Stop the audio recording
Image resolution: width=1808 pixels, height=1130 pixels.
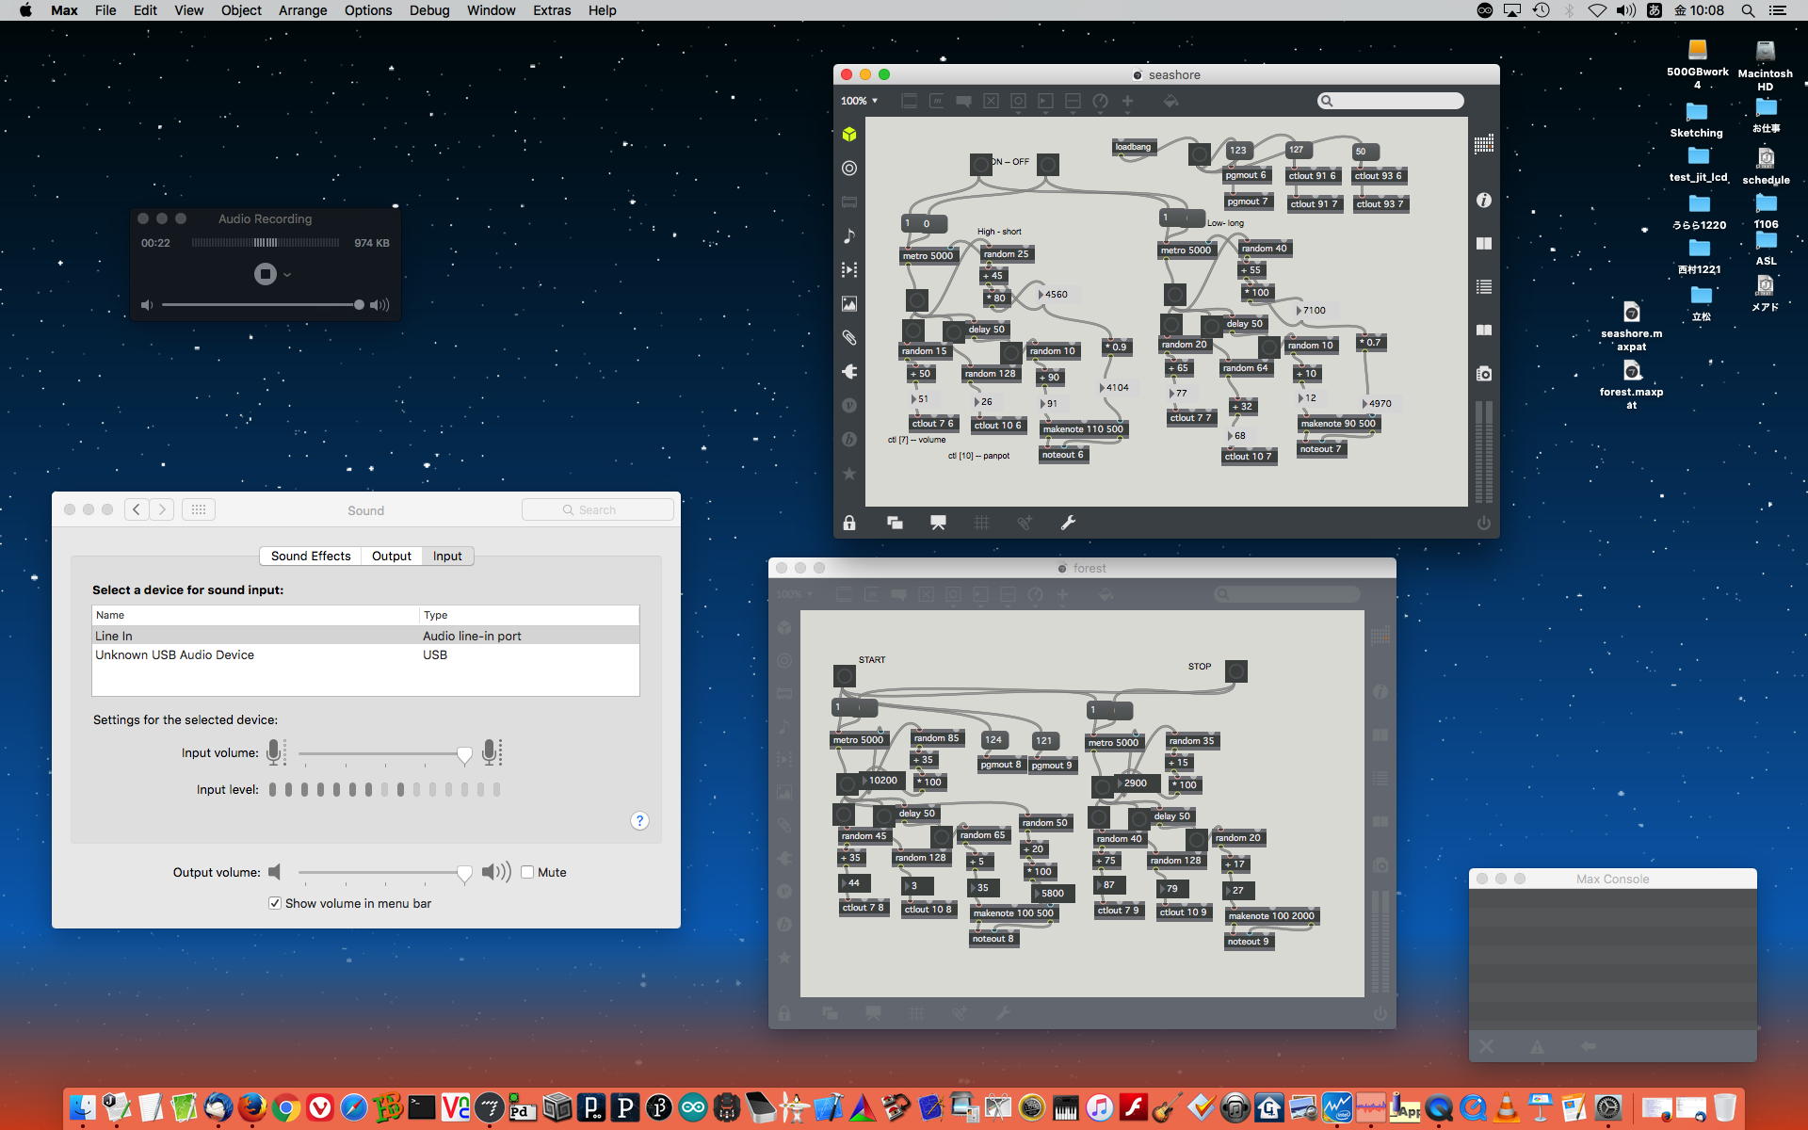point(265,274)
